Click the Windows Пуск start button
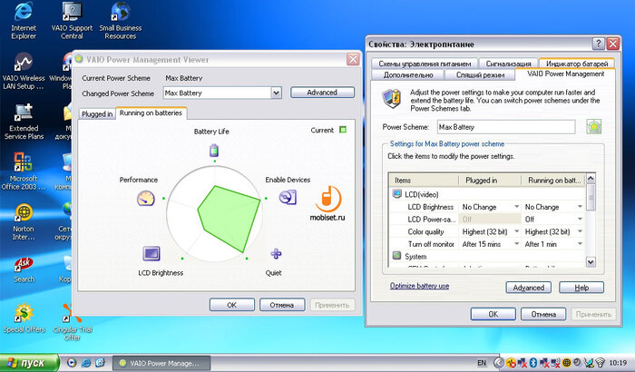Image resolution: width=635 pixels, height=372 pixels. 30,363
